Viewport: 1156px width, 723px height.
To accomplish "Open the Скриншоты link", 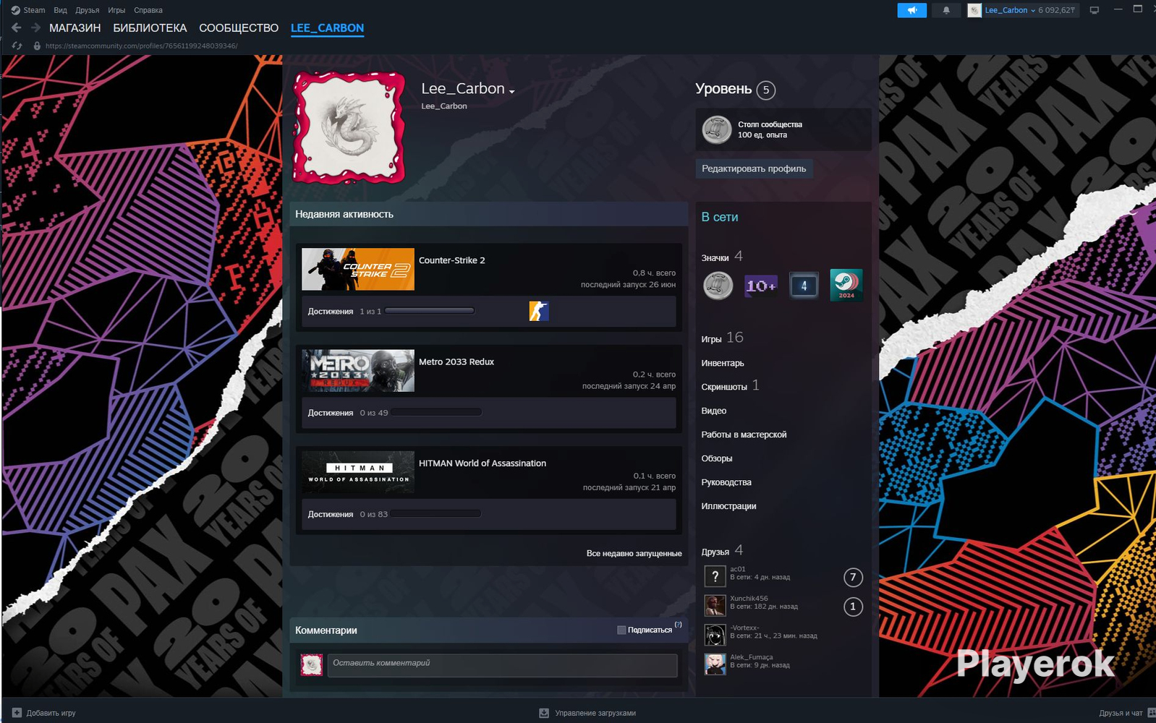I will point(724,387).
